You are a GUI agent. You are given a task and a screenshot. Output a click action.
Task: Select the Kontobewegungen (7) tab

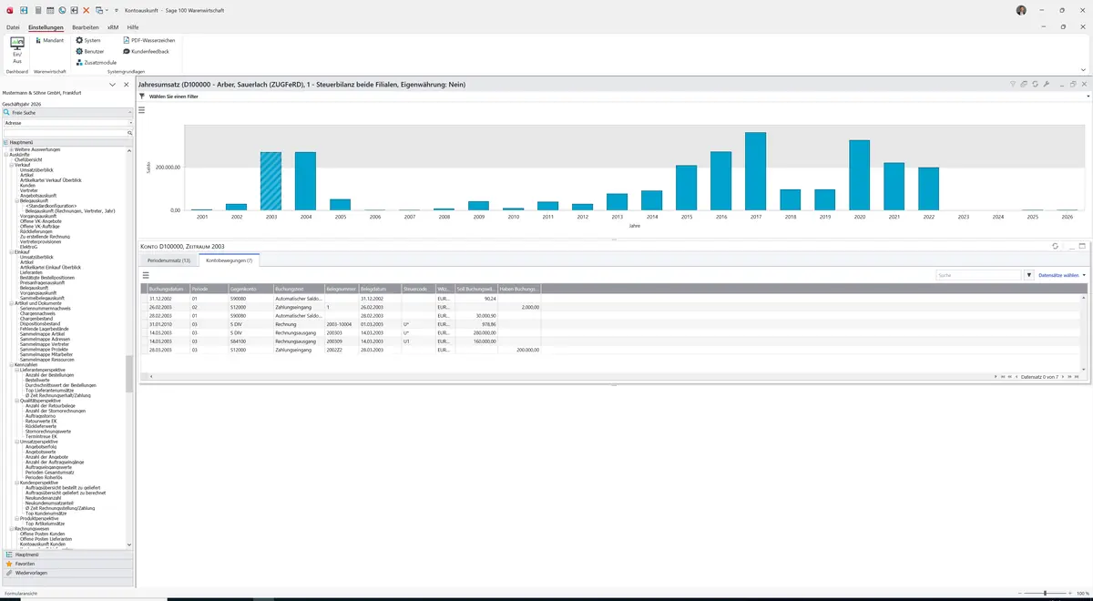click(230, 260)
